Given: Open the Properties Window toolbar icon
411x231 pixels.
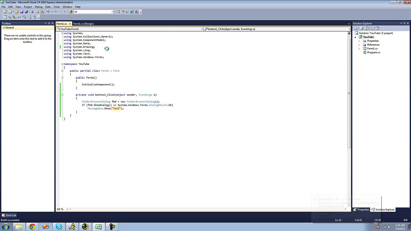Looking at the screenshot, I should pyautogui.click(x=122, y=12).
